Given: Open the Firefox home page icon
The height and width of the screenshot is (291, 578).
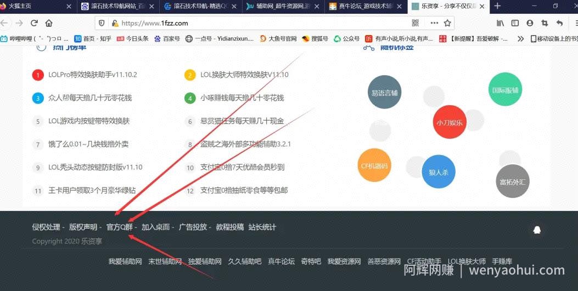Looking at the screenshot, I should tap(49, 23).
